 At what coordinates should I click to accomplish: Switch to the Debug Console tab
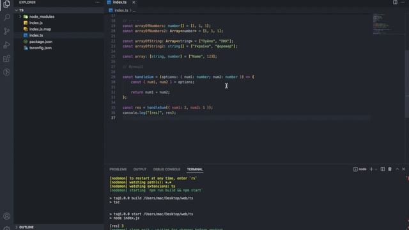pos(167,169)
